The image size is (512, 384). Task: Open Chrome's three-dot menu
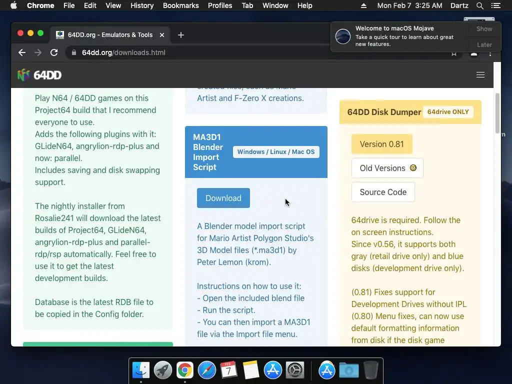[x=490, y=54]
